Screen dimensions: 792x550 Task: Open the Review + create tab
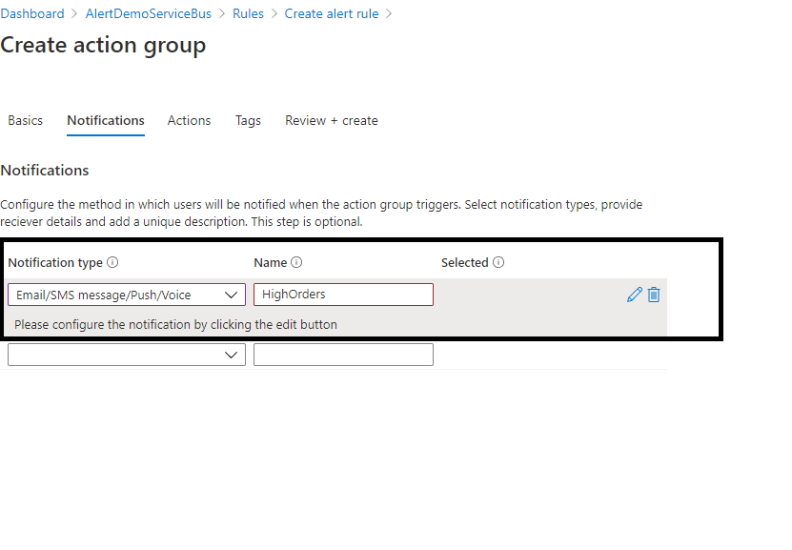(332, 120)
